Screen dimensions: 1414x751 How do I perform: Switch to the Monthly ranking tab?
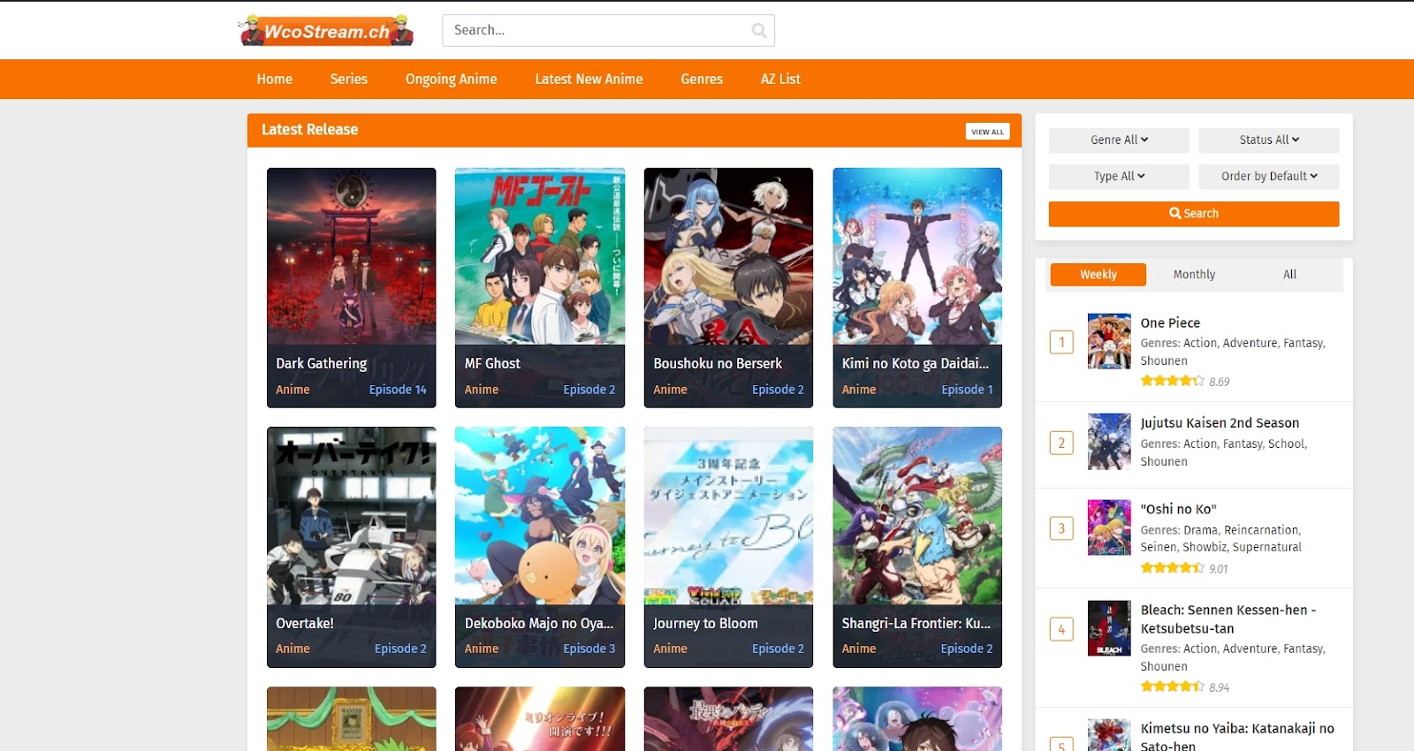pyautogui.click(x=1194, y=275)
